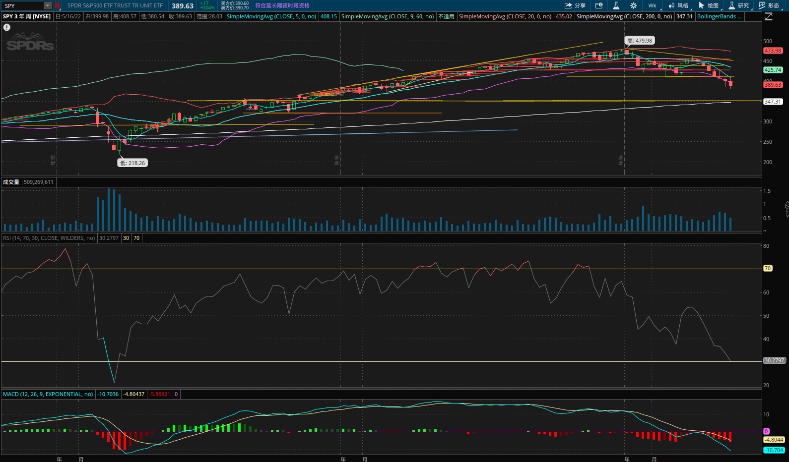Click the RSI header 30 level box
Viewport: 789px width, 462px height.
point(126,238)
